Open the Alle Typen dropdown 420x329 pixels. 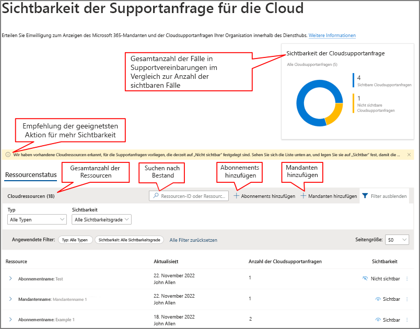click(36, 219)
